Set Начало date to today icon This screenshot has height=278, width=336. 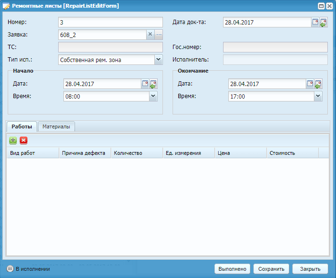point(153,84)
